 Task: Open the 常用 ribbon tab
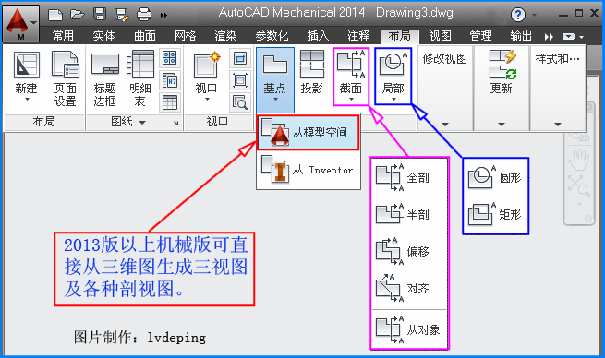click(64, 36)
